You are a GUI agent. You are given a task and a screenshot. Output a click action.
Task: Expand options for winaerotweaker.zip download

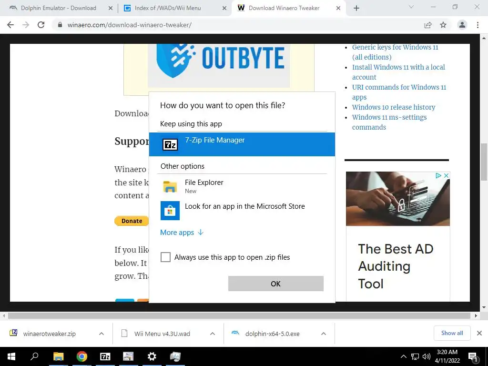click(102, 334)
